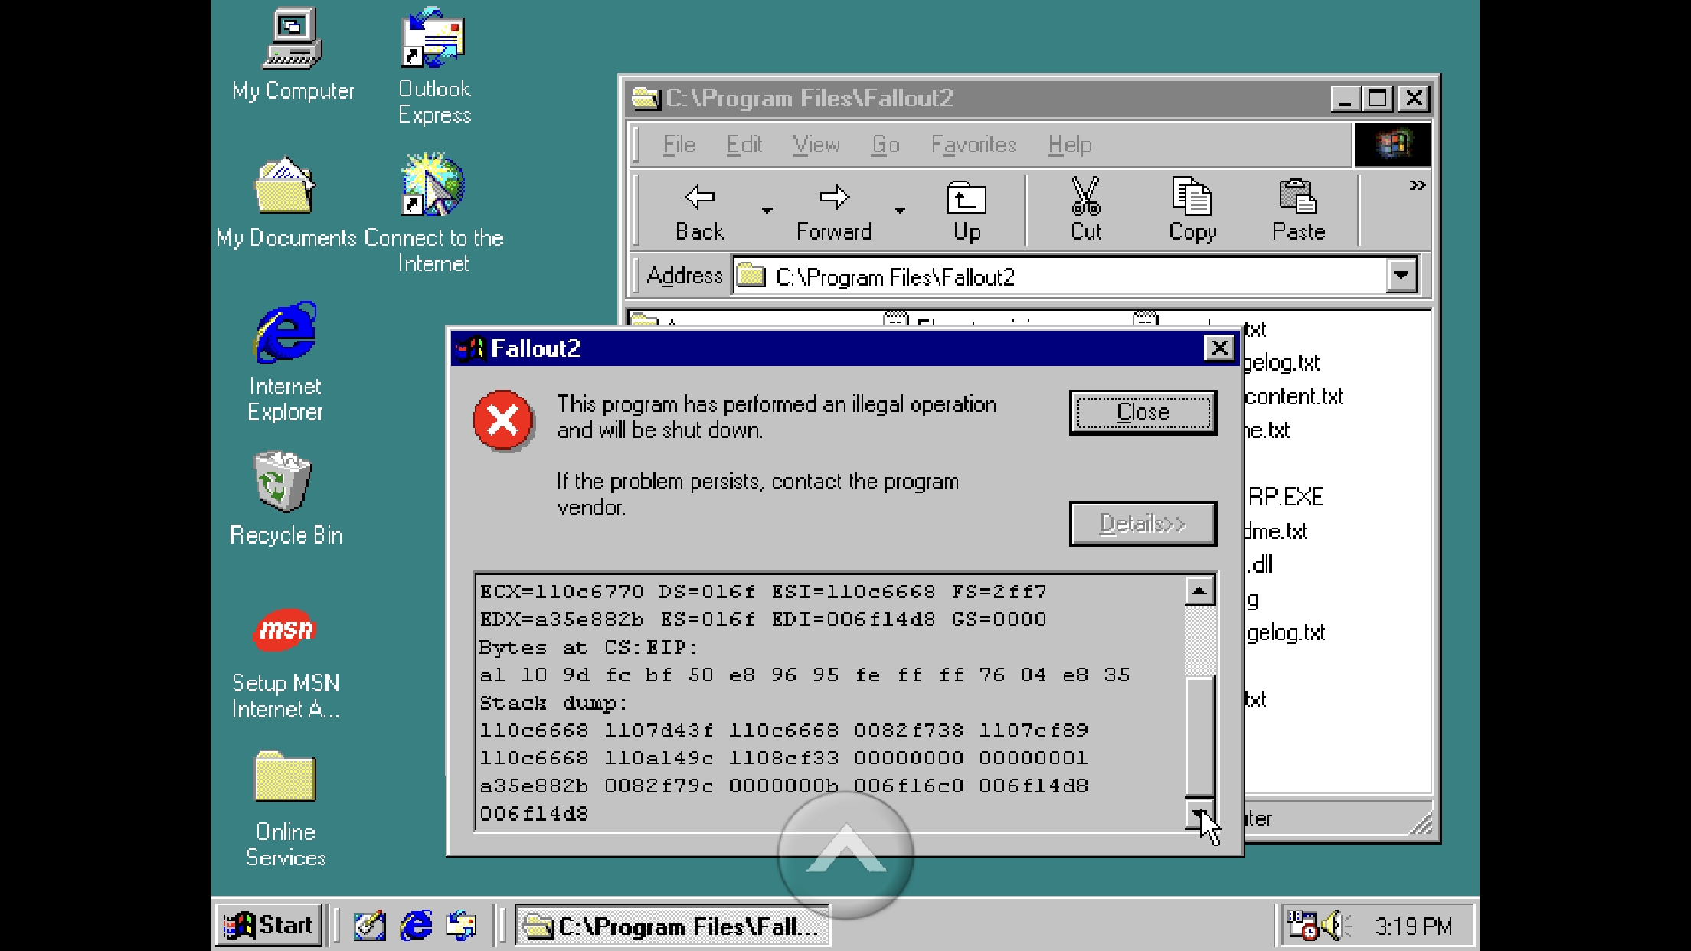Click the Start button
The width and height of the screenshot is (1691, 951).
(x=268, y=926)
